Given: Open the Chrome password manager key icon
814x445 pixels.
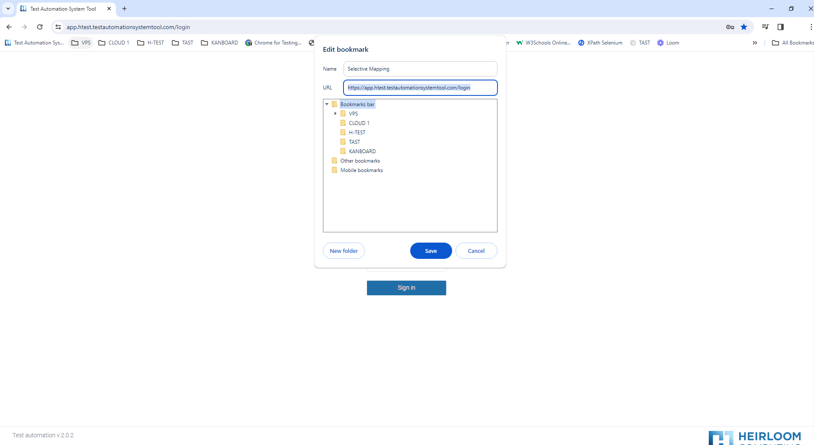Looking at the screenshot, I should click(x=730, y=27).
